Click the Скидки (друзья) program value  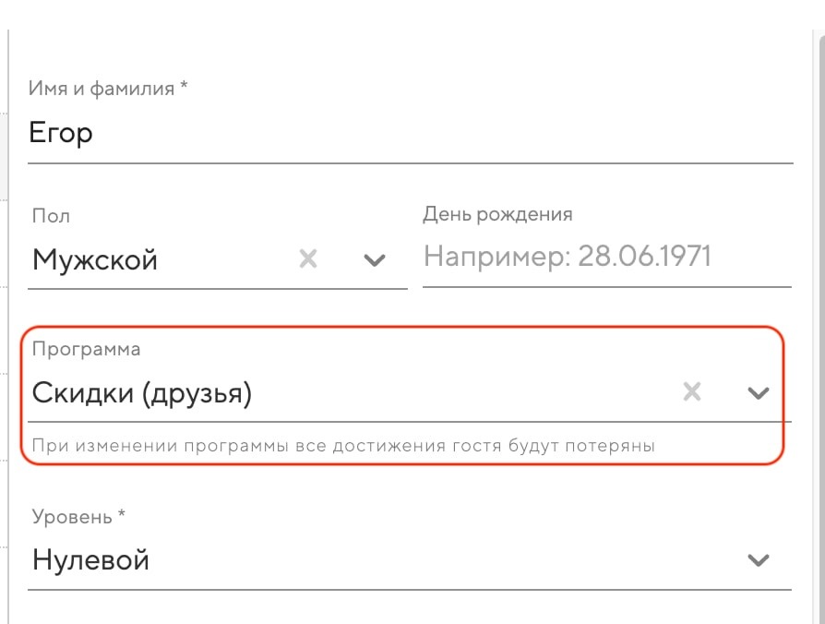tap(142, 393)
